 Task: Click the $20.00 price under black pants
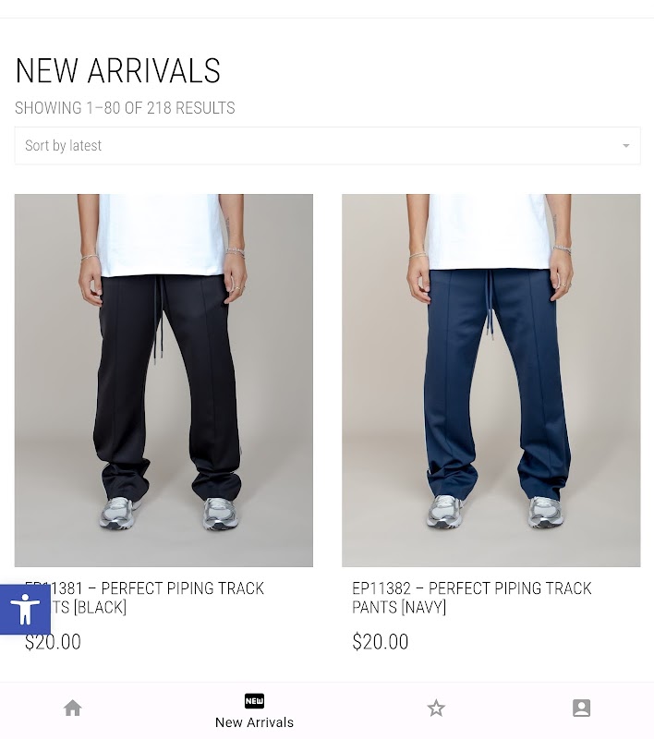pyautogui.click(x=53, y=642)
